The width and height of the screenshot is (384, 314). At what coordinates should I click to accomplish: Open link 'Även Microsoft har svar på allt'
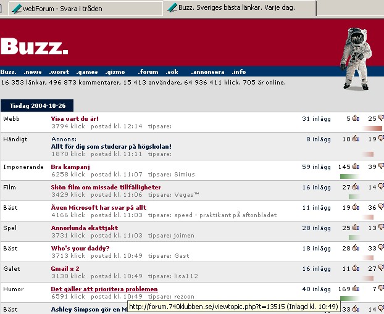point(99,207)
